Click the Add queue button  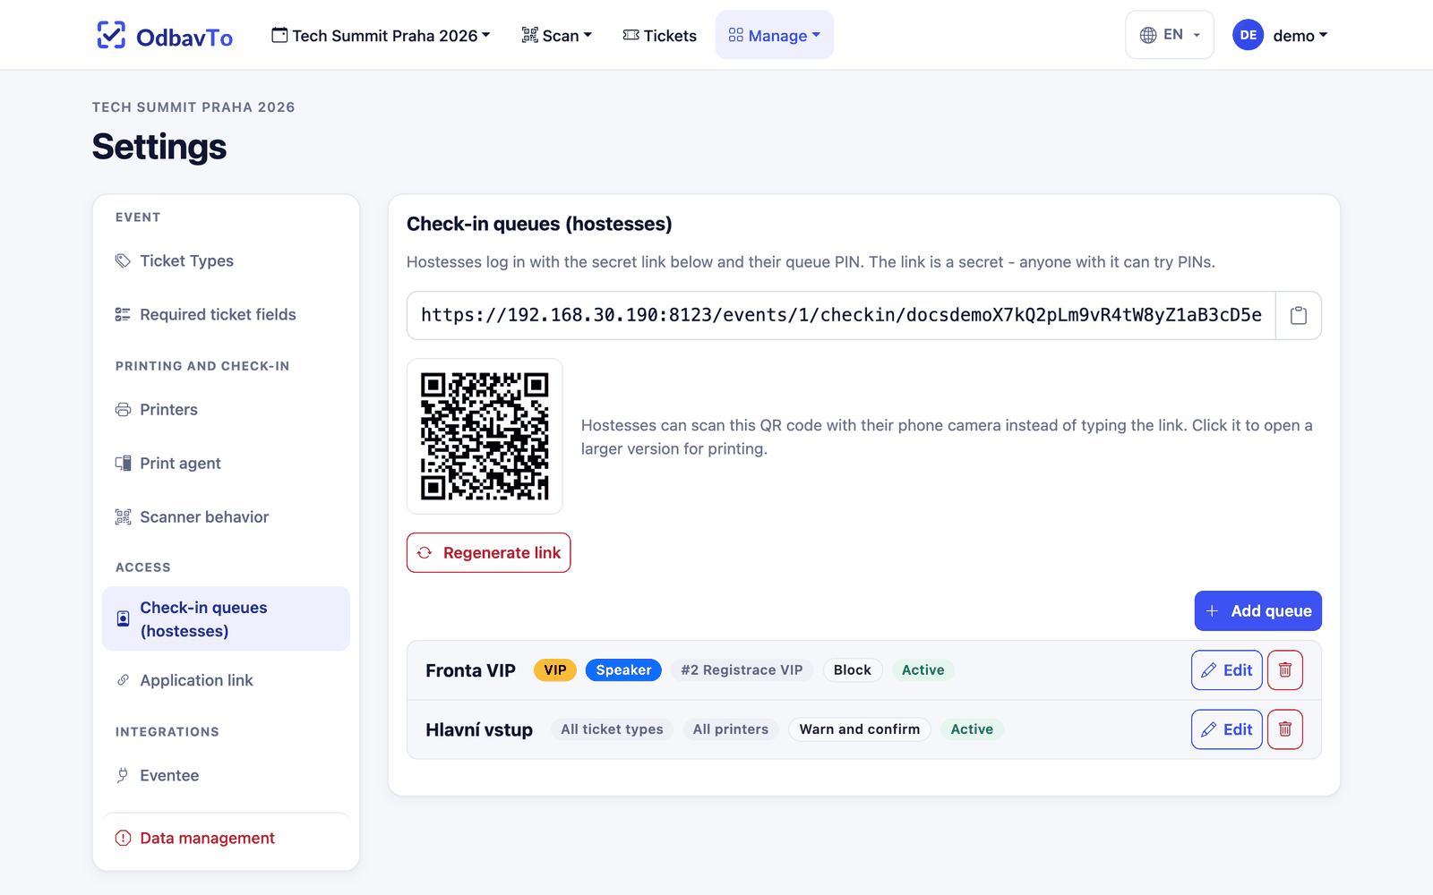point(1257,610)
